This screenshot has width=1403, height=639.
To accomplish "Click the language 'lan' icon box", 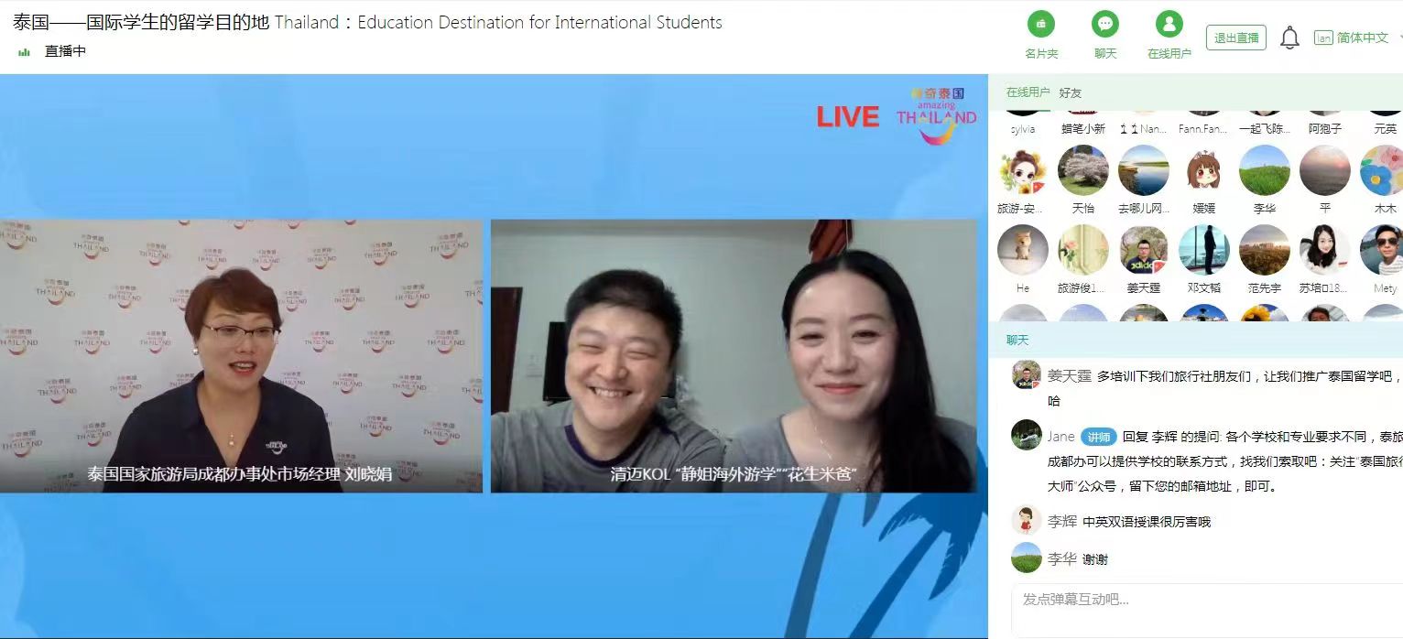I will pyautogui.click(x=1323, y=38).
